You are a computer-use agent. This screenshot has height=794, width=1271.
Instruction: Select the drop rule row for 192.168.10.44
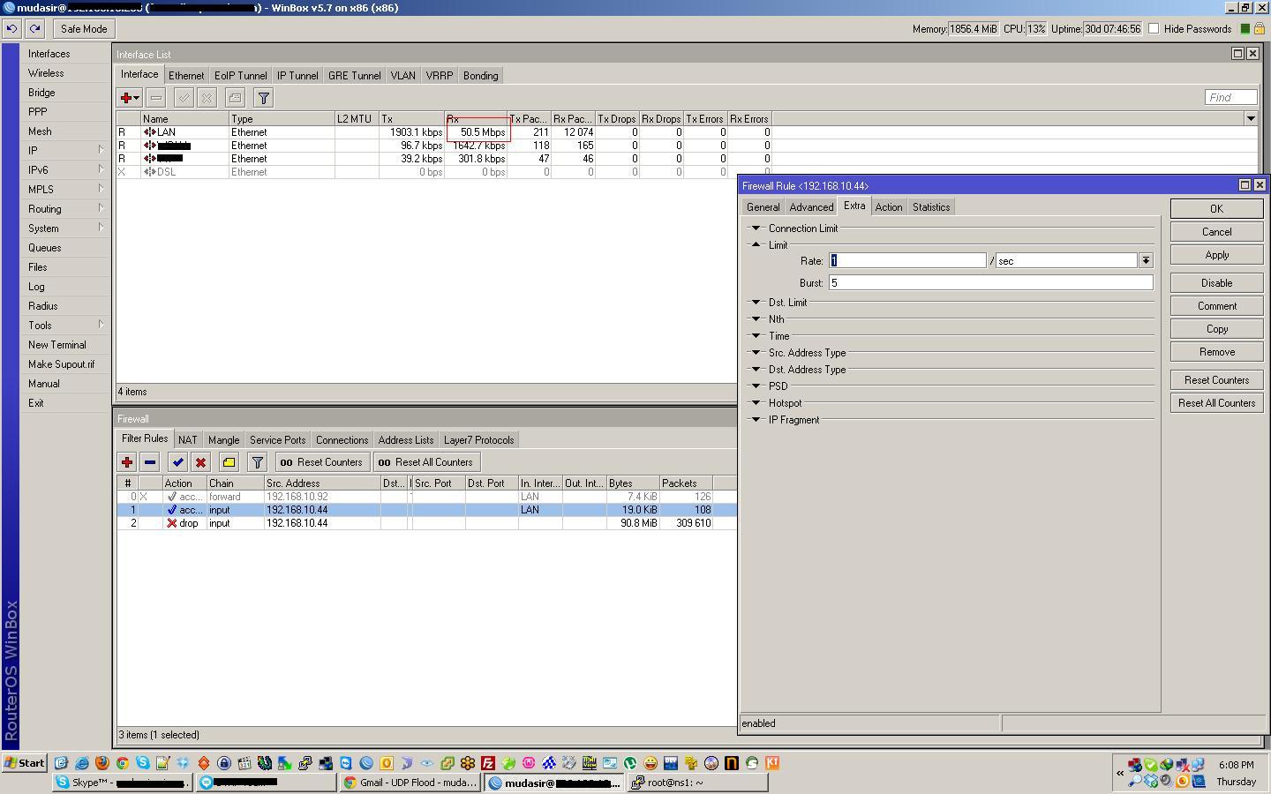(427, 523)
